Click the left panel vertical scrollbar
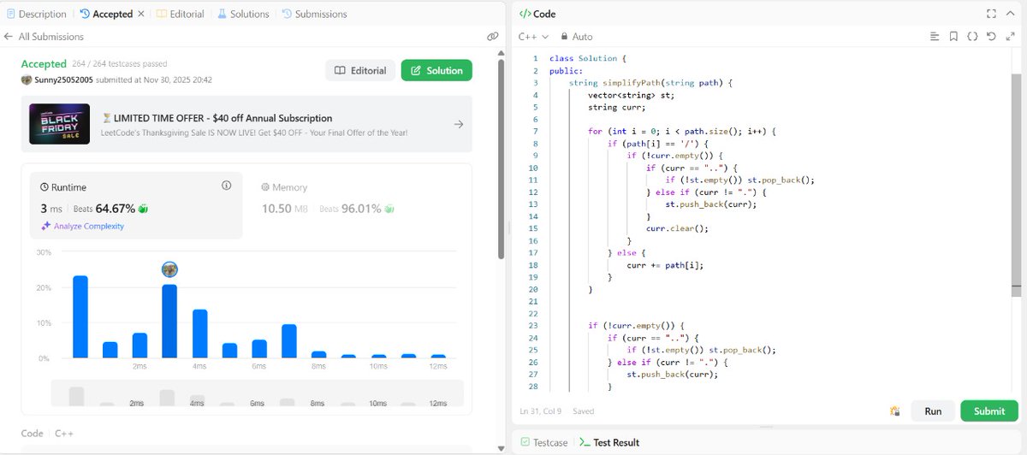This screenshot has height=455, width=1027. 502,158
